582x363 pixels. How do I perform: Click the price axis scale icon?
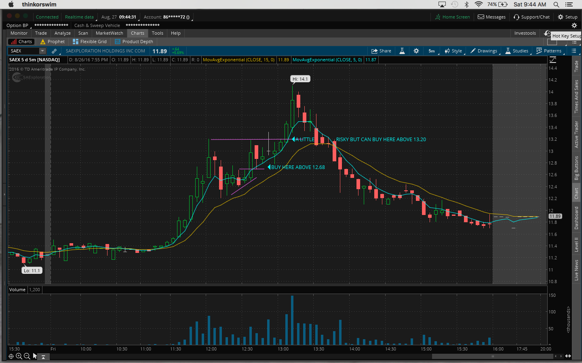553,60
